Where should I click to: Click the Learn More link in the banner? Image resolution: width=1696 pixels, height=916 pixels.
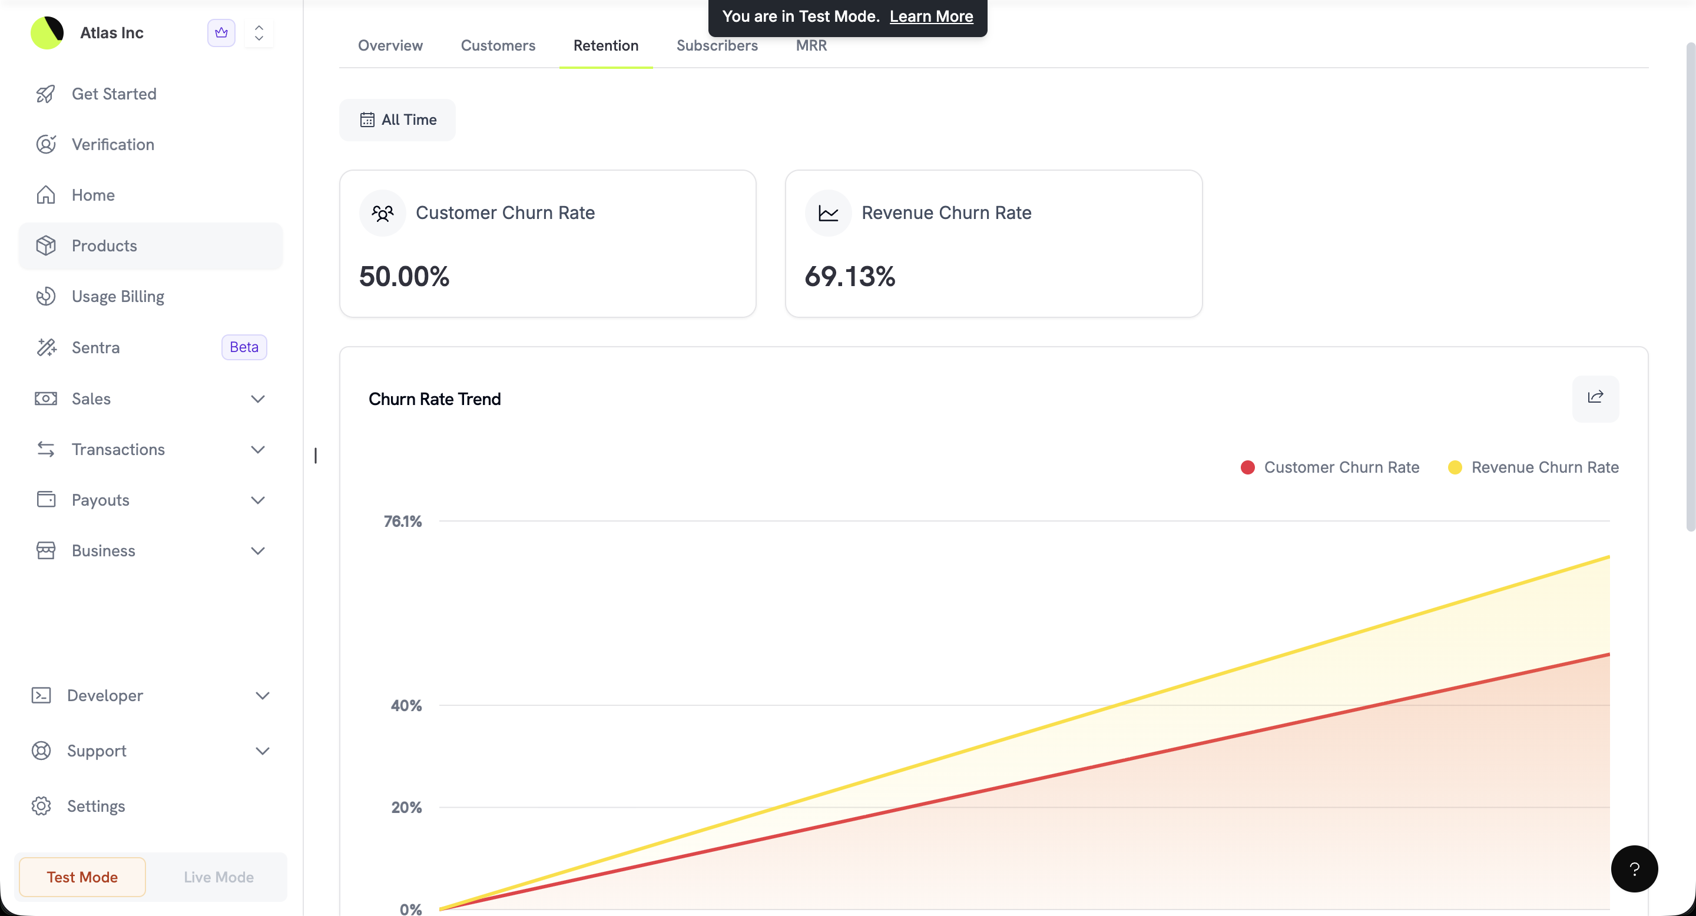point(931,16)
